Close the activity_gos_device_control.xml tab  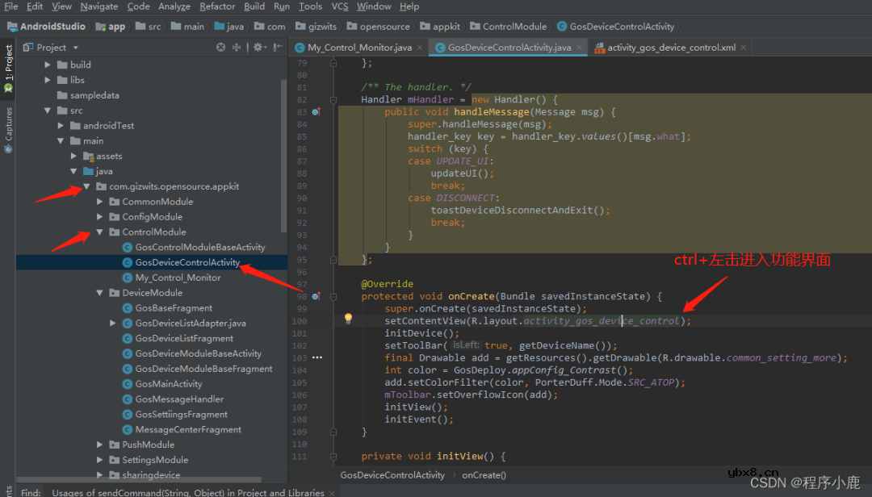[x=744, y=48]
